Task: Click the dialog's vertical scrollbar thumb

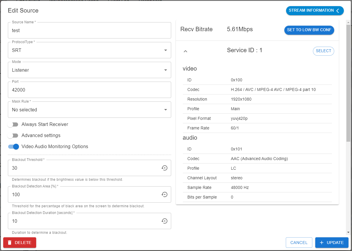Action: click(348, 83)
